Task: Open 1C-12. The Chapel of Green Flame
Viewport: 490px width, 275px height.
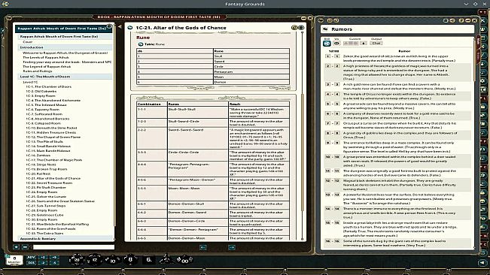Action: point(53,137)
